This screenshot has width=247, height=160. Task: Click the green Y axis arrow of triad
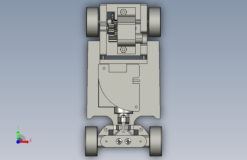coord(18,136)
